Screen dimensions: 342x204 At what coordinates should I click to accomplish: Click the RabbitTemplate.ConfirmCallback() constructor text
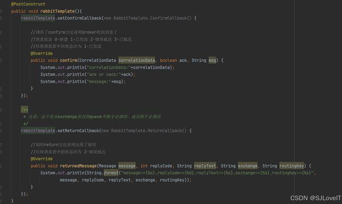click(152, 18)
